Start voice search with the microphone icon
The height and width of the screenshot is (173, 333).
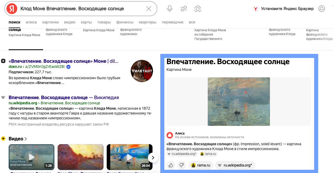pyautogui.click(x=170, y=9)
